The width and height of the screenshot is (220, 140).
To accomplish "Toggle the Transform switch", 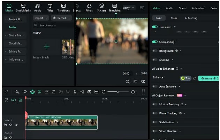I will 155,27.
